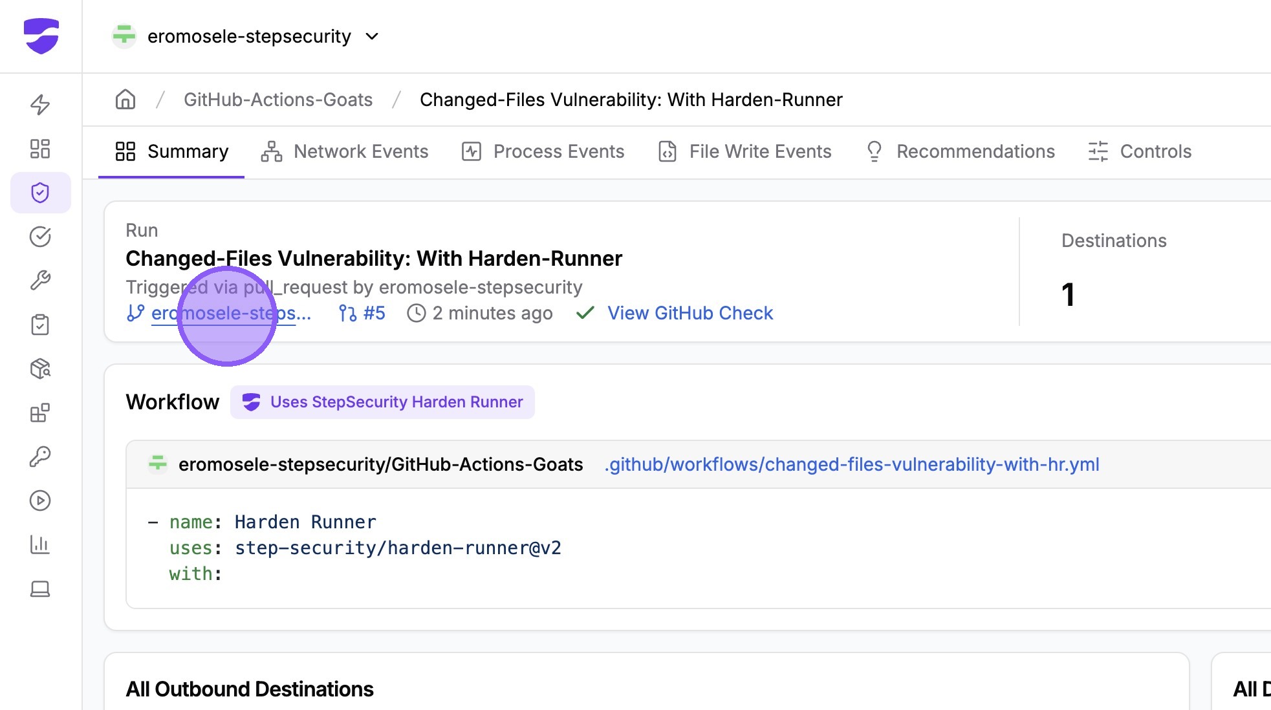Click the StepSecurity logo in the sidebar

41,36
